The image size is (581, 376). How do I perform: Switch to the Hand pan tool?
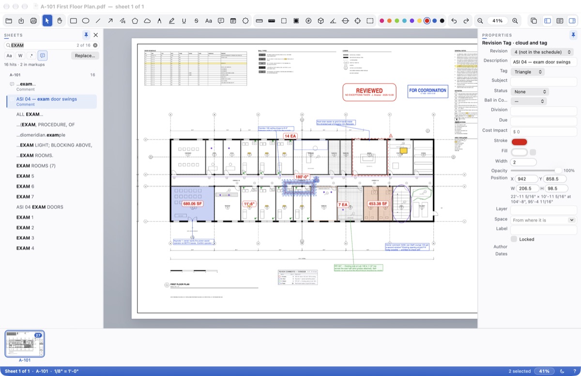[x=60, y=21]
